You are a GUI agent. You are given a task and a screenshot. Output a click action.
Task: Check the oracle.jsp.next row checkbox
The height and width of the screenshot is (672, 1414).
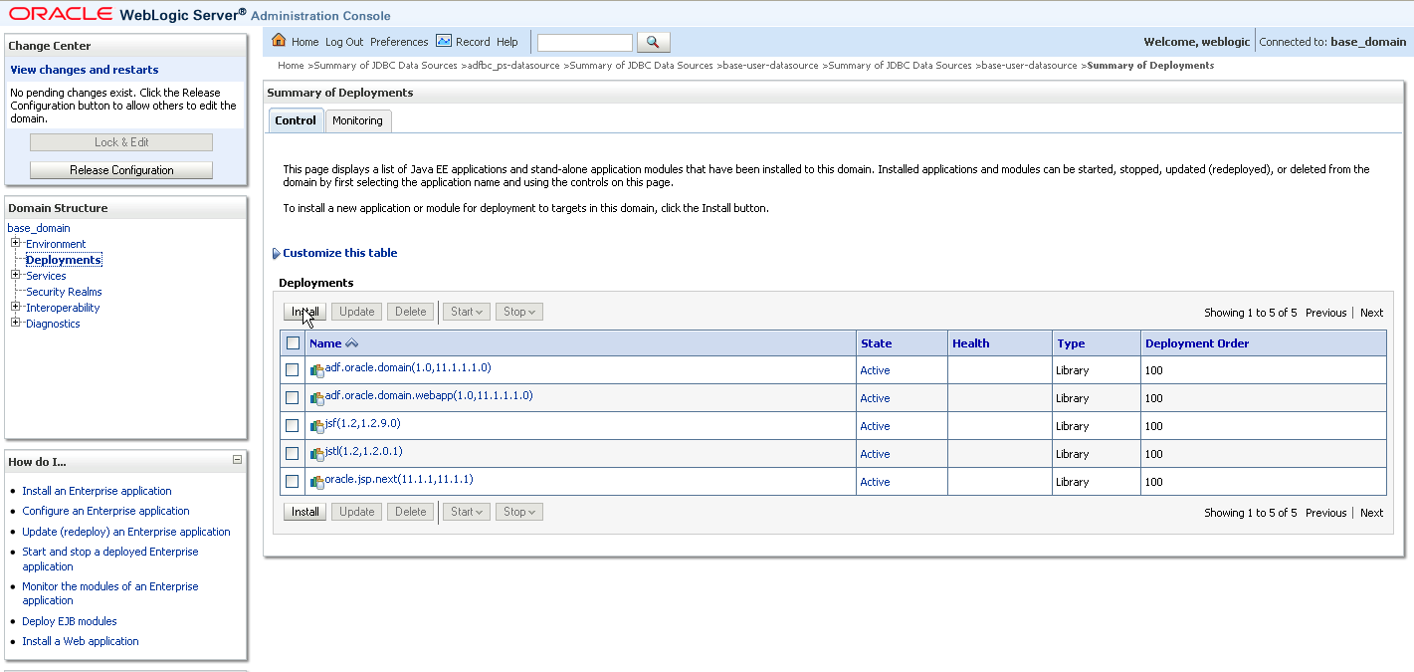pos(293,482)
